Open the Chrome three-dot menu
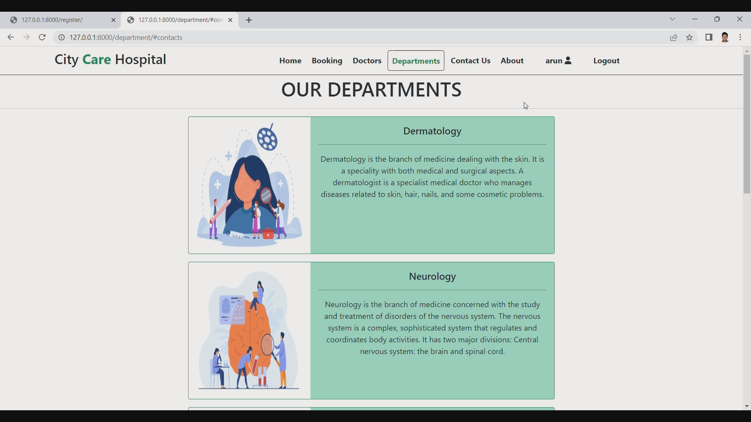 (741, 37)
